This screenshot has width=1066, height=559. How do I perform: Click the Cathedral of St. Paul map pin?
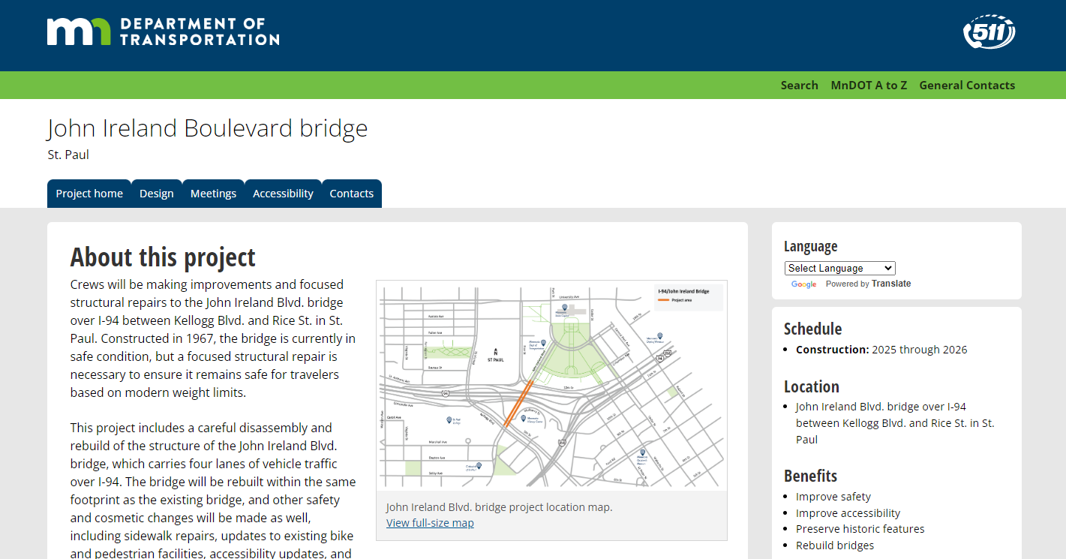pos(479,466)
